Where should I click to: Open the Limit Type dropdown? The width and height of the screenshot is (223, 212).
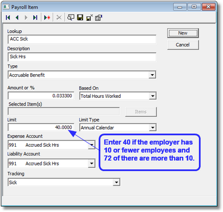coord(152,128)
